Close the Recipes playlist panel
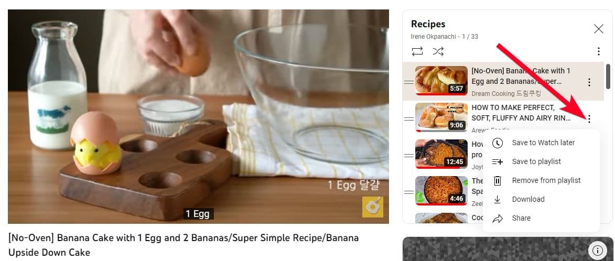The image size is (615, 261). click(x=599, y=29)
